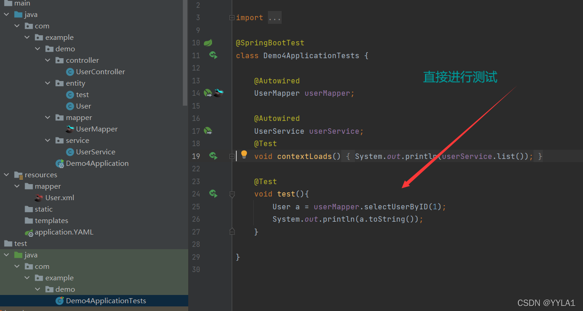The width and height of the screenshot is (583, 311).
Task: Select UserController class icon in tree
Action: coord(70,72)
